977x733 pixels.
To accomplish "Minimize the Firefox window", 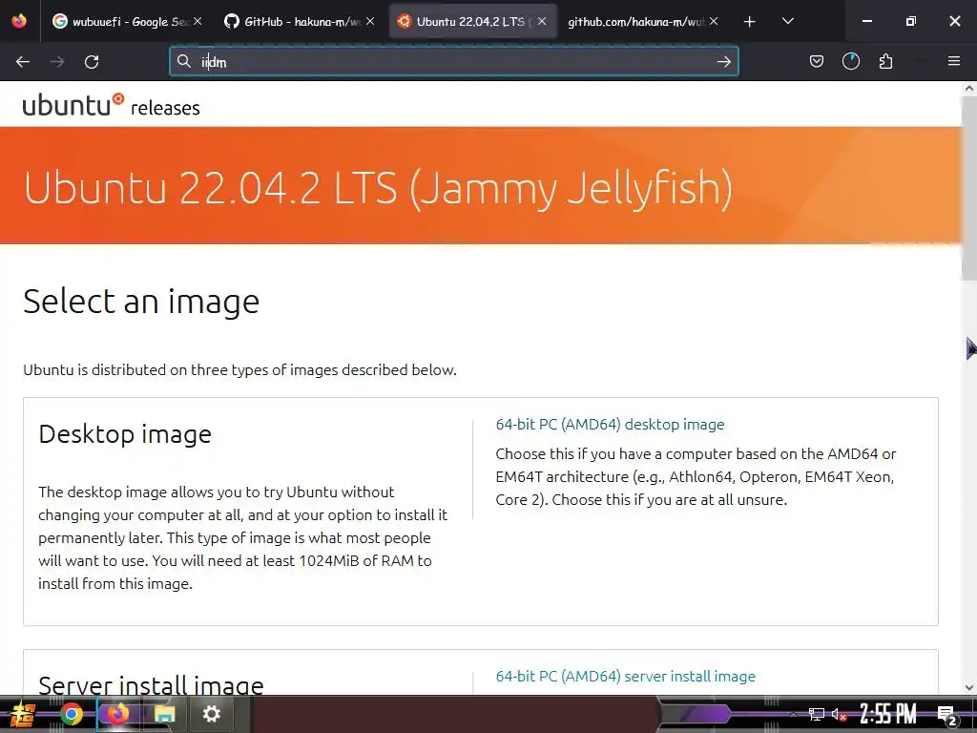I will coord(866,21).
